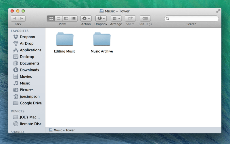Switch to list view
Image resolution: width=230 pixels, height=144 pixels.
tap(59, 18)
